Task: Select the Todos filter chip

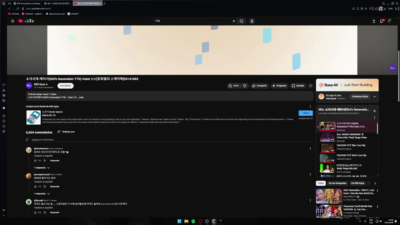Action: pyautogui.click(x=321, y=183)
